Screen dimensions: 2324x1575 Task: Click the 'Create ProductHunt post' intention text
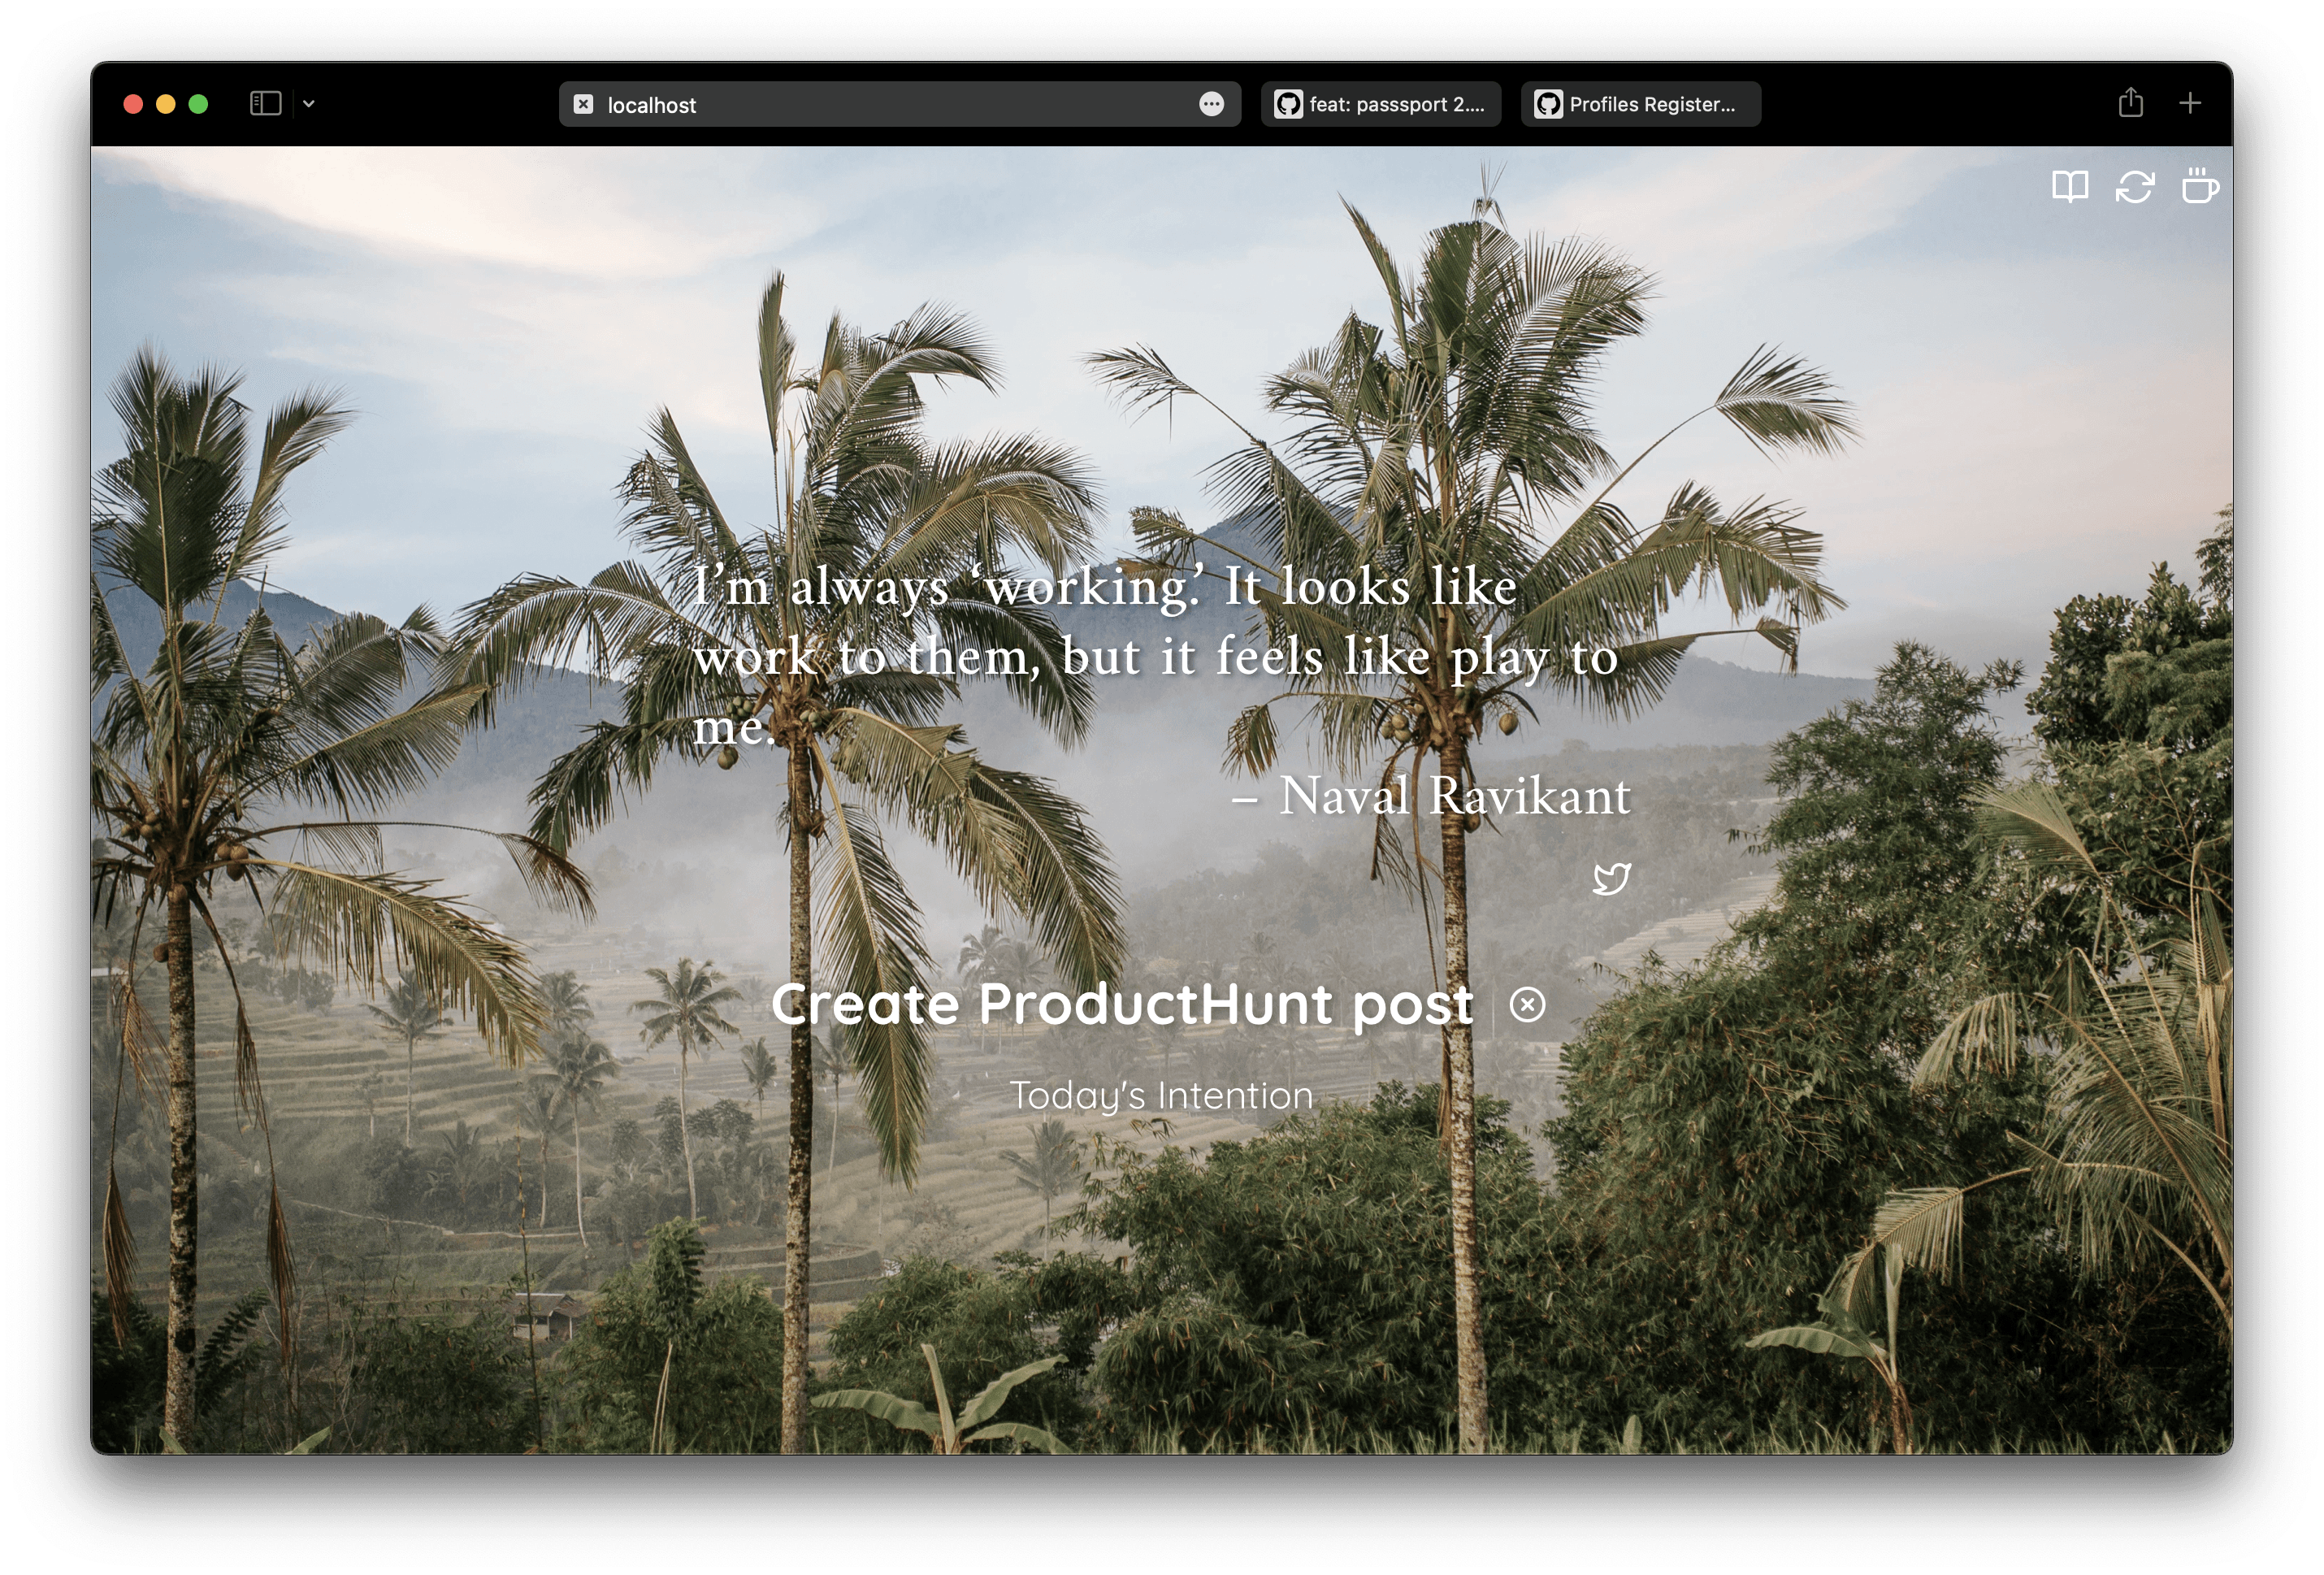pos(1122,1004)
